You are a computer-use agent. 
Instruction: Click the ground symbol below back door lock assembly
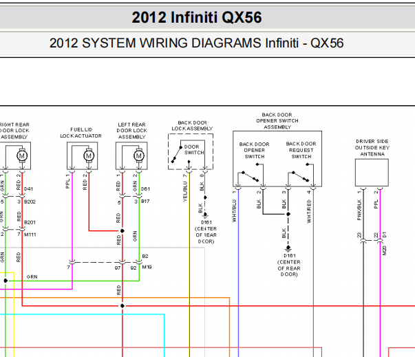[205, 215]
